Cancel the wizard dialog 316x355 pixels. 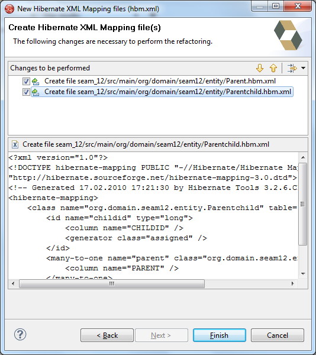click(x=278, y=335)
